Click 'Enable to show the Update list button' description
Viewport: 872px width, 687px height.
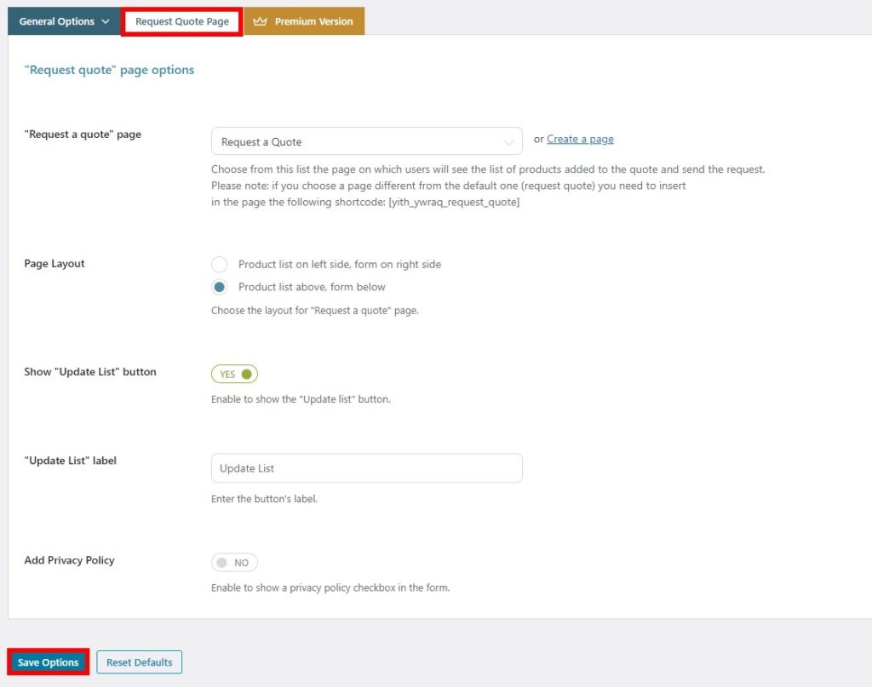[301, 399]
